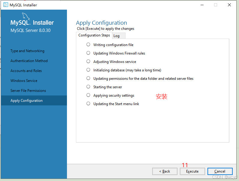This screenshot has height=181, width=239.
Task: Select the Adjusting Windows service step indicator
Action: tap(88, 61)
